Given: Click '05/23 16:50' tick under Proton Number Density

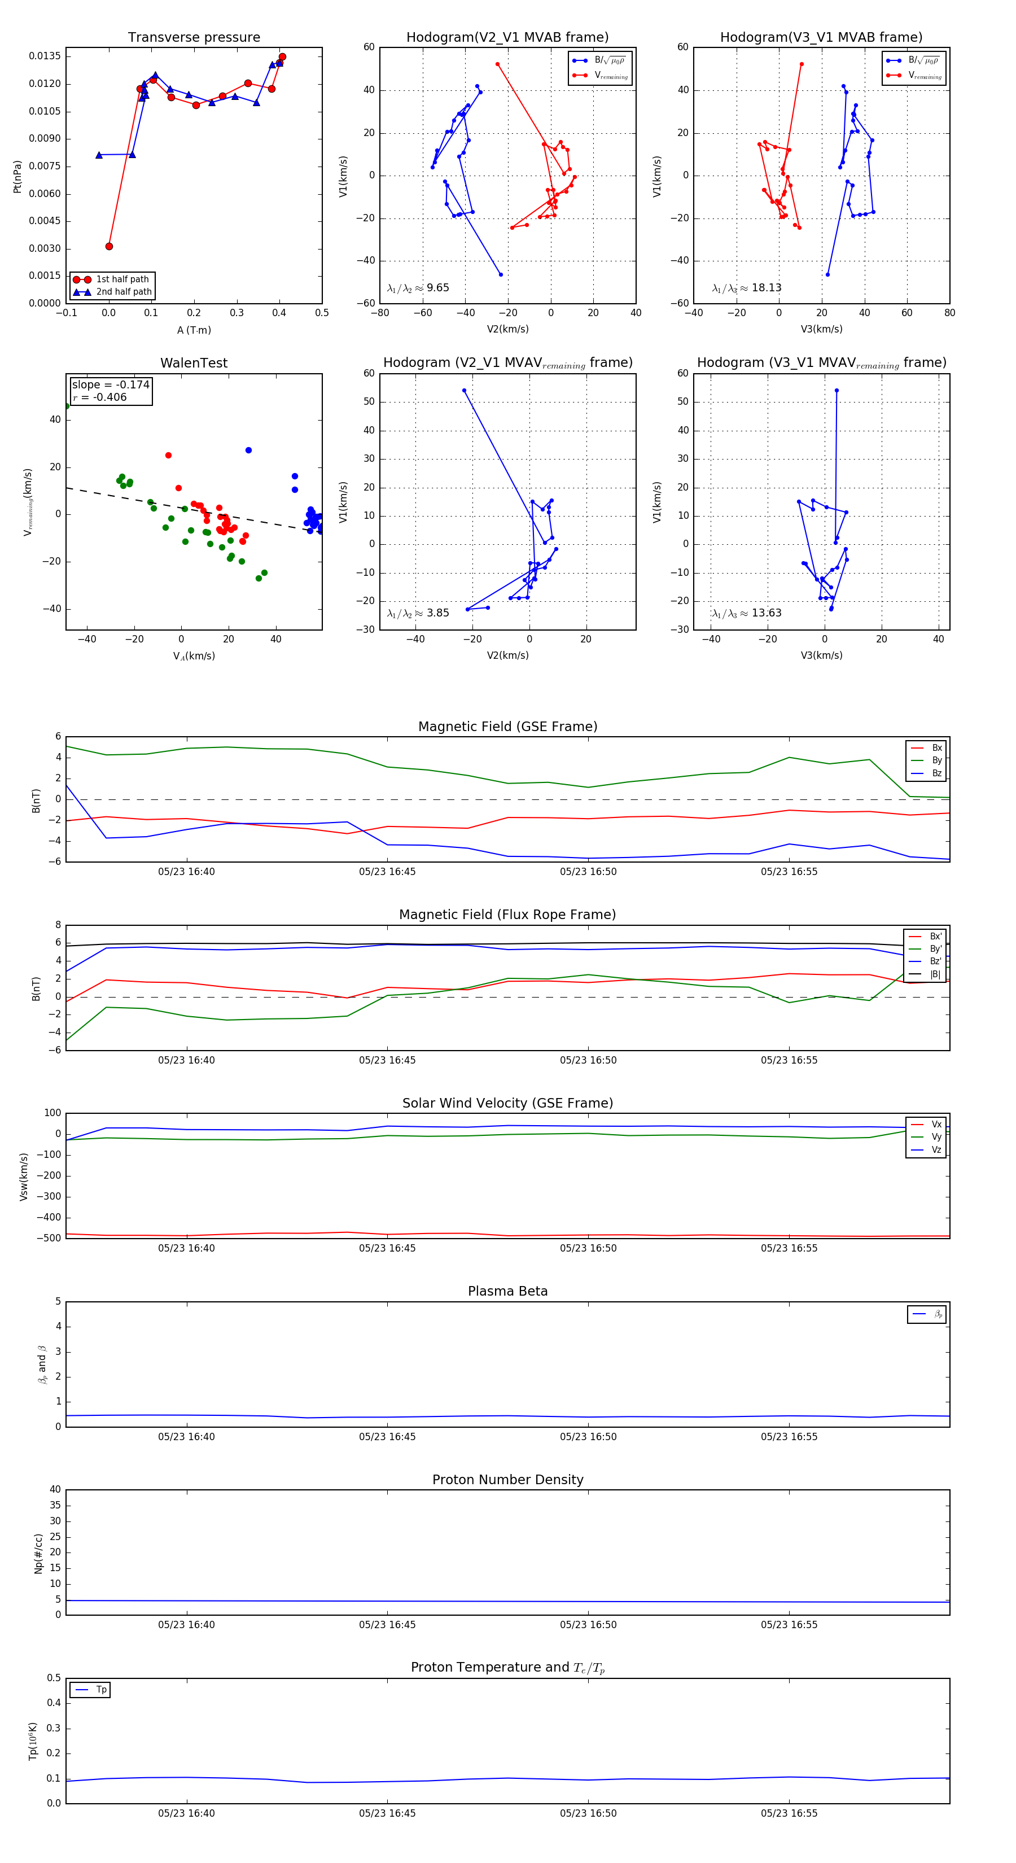Looking at the screenshot, I should (x=588, y=1624).
